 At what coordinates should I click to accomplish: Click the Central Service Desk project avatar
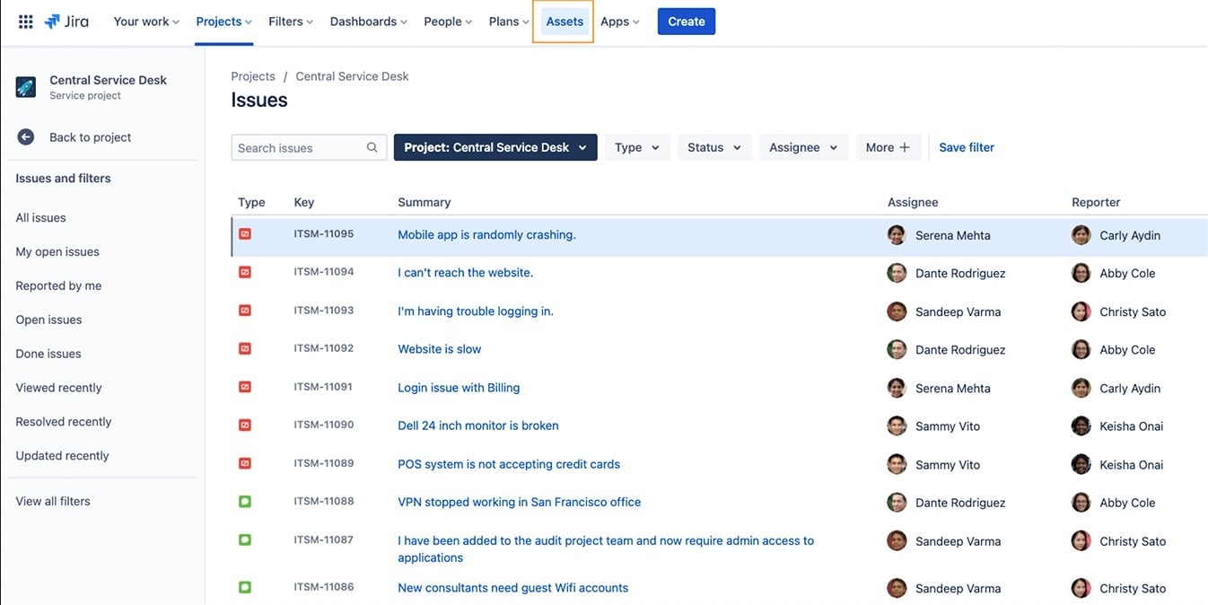(25, 86)
